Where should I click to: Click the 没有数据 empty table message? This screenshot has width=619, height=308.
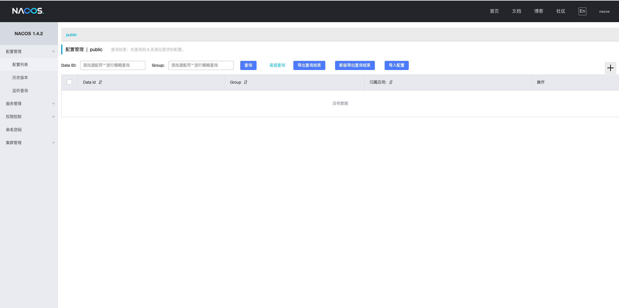click(340, 104)
